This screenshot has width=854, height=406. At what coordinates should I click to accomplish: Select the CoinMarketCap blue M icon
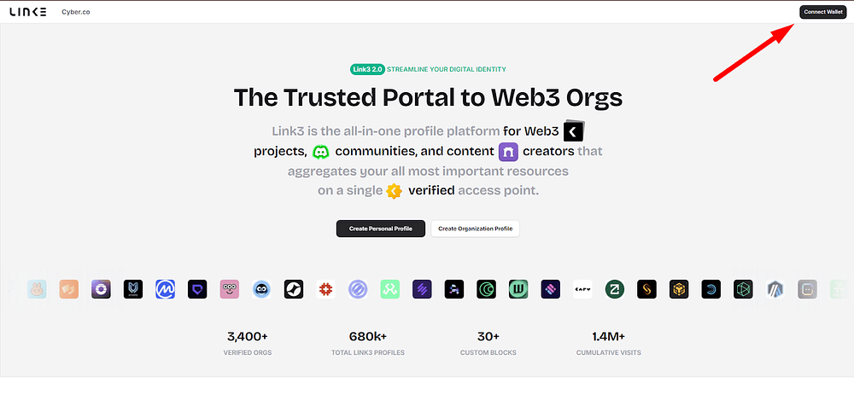click(165, 289)
